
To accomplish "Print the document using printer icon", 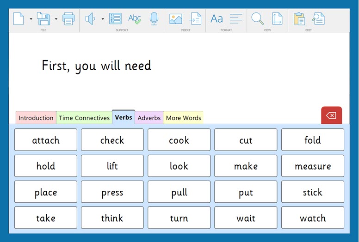I will click(x=68, y=18).
